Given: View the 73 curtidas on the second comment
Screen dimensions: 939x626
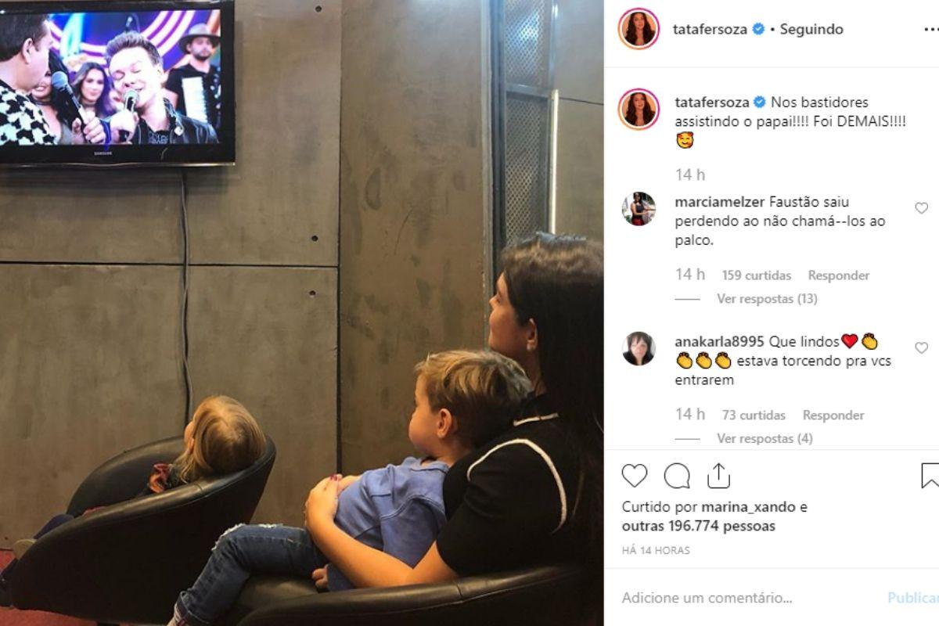Looking at the screenshot, I should [x=754, y=415].
